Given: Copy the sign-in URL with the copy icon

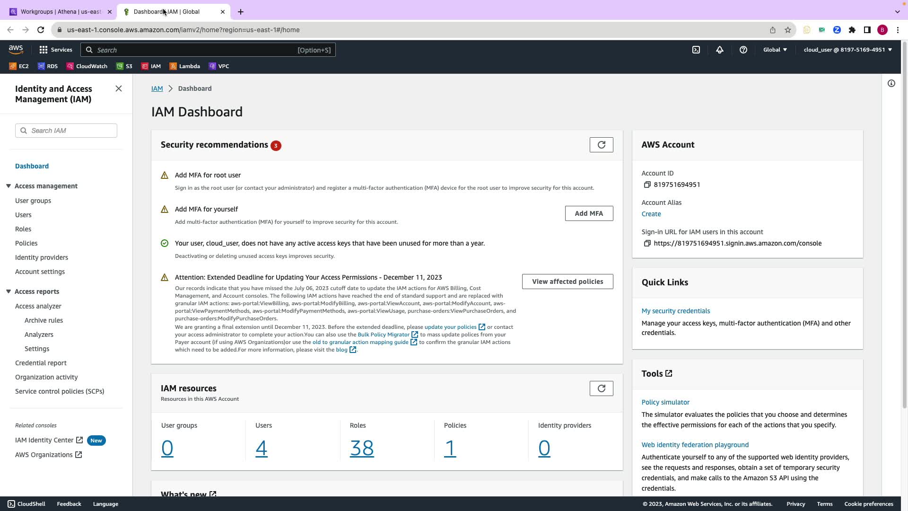Looking at the screenshot, I should 647,243.
